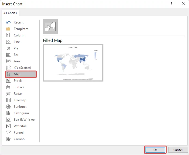Viewport: 189px width, 155px height.
Task: Select the Line chart type label
Action: coord(17,42)
